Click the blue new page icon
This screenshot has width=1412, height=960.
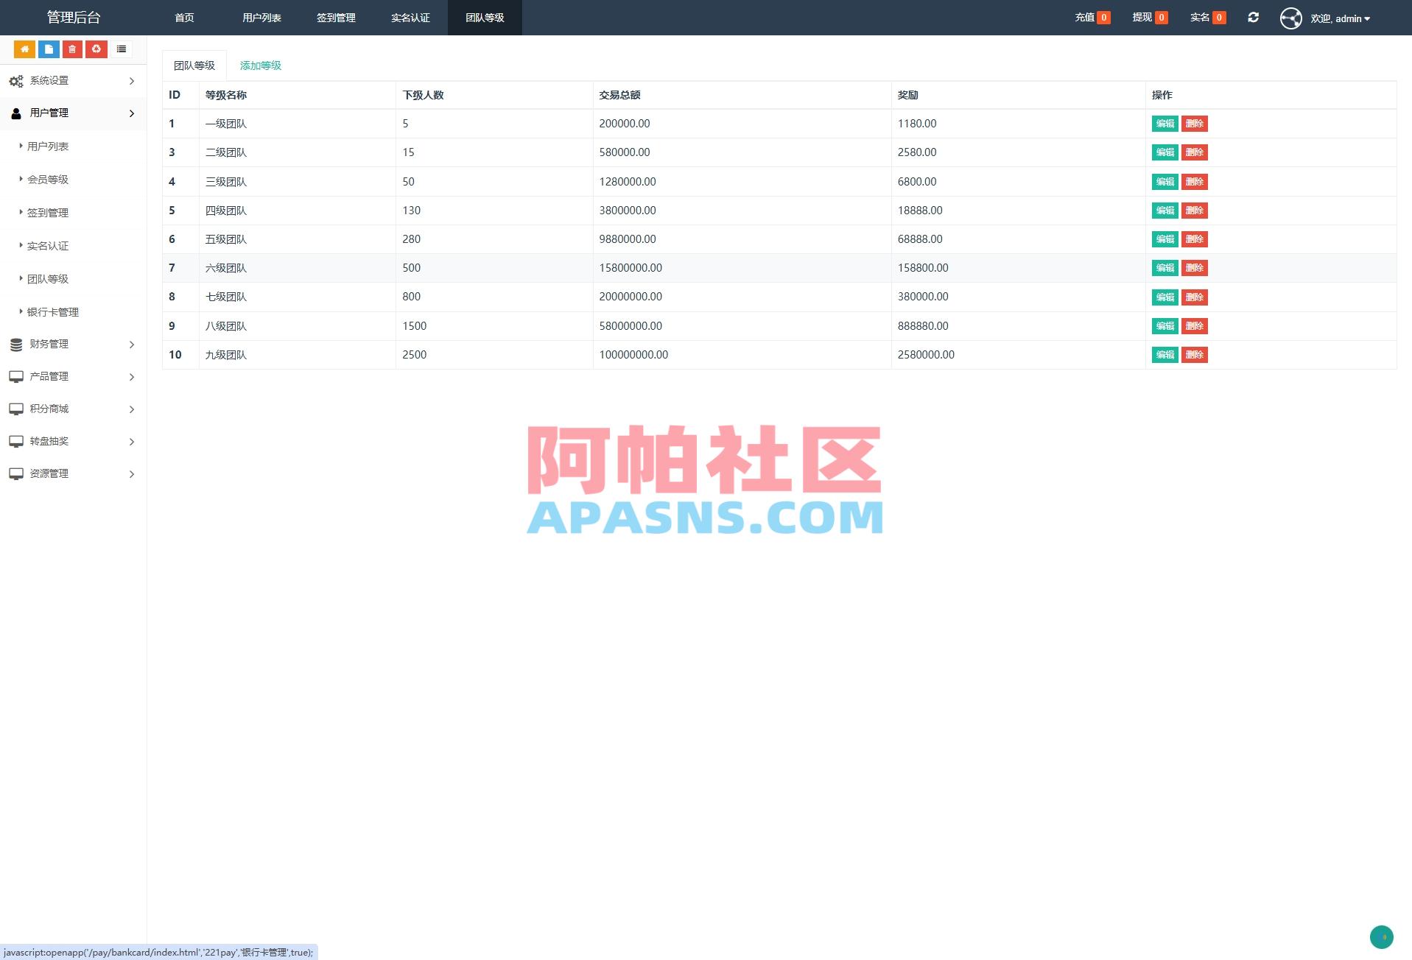point(48,49)
